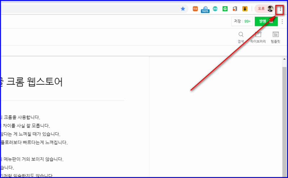Open the Office extension icon
The image size is (288, 178).
pos(235,9)
